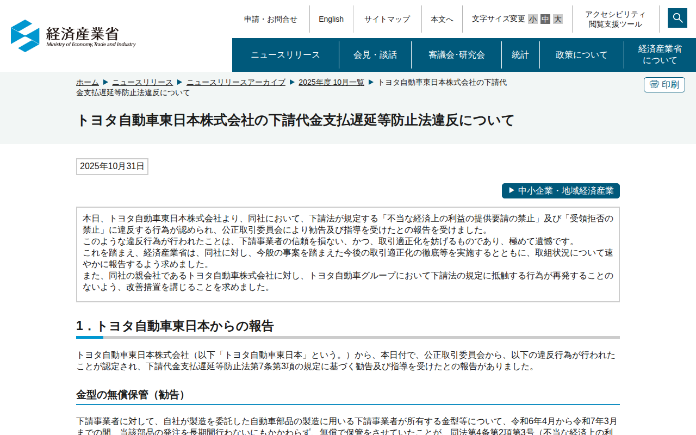The width and height of the screenshot is (696, 435).
Task: Open the 政策について navigation menu
Action: [x=582, y=55]
